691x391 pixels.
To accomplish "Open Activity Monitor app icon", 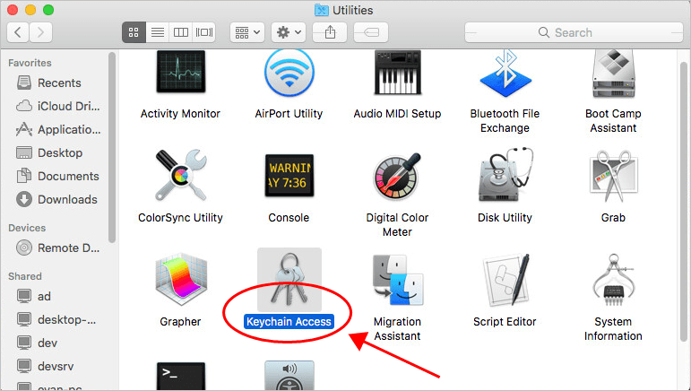I will pyautogui.click(x=181, y=72).
